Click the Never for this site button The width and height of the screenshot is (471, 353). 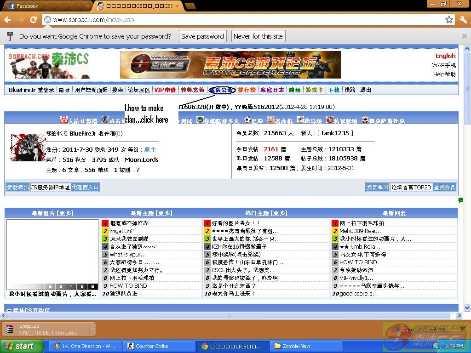(x=258, y=36)
